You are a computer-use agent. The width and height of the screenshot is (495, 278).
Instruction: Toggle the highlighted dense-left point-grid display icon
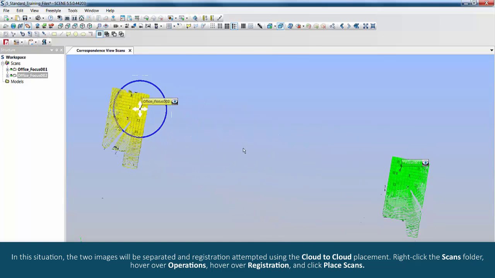click(x=234, y=26)
